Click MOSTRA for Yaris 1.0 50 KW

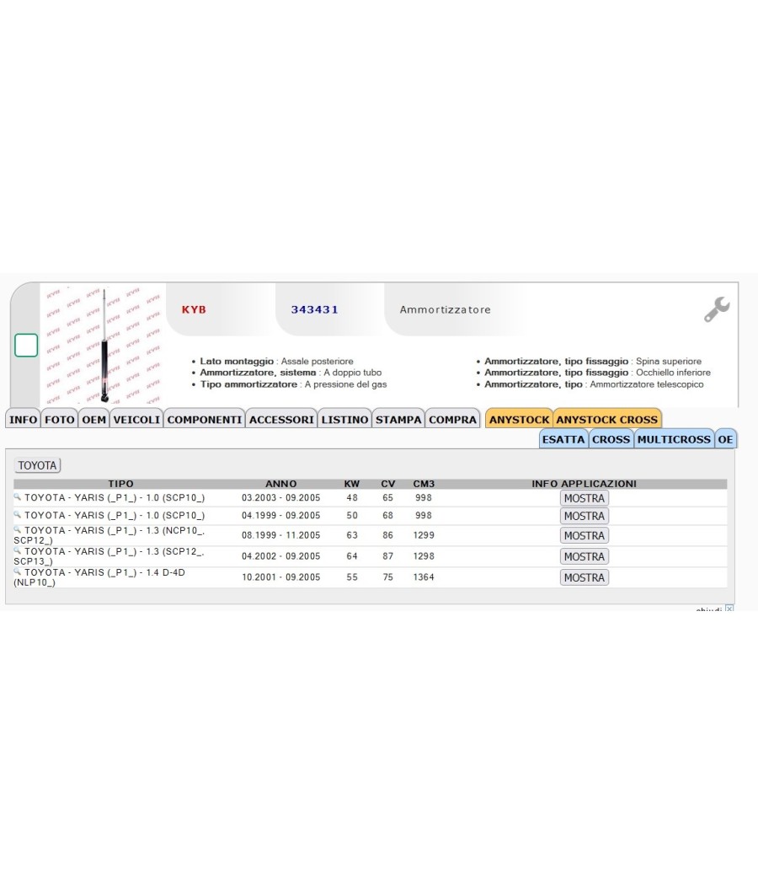[585, 515]
